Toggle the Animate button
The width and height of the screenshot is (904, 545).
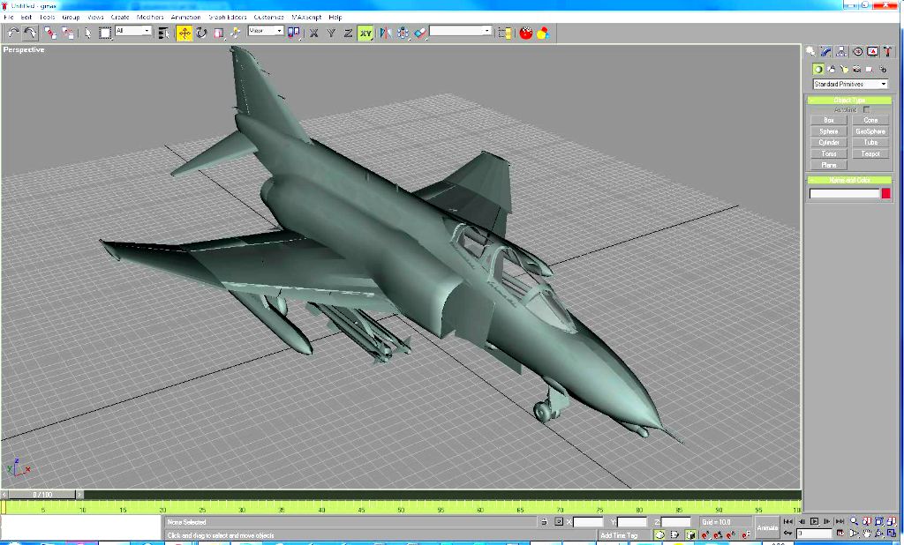[767, 527]
